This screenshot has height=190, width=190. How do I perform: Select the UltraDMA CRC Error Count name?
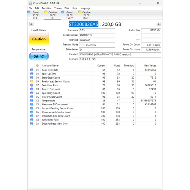coord(56,116)
